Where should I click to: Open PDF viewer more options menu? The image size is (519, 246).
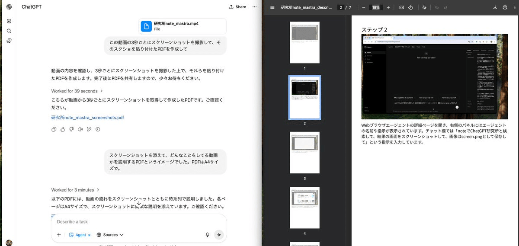coord(514,7)
